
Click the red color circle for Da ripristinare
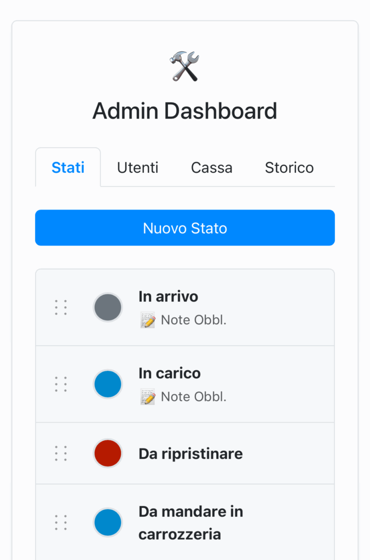pyautogui.click(x=108, y=453)
